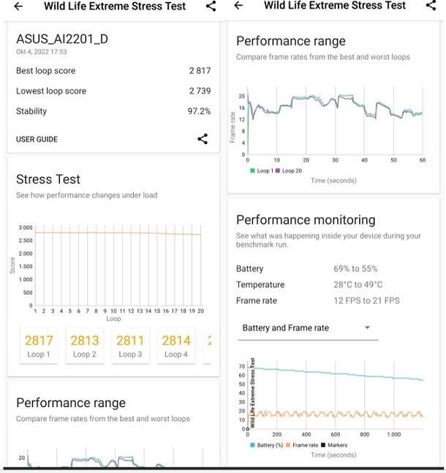Click the right screen's Performance range heading
The height and width of the screenshot is (473, 446).
pyautogui.click(x=291, y=41)
